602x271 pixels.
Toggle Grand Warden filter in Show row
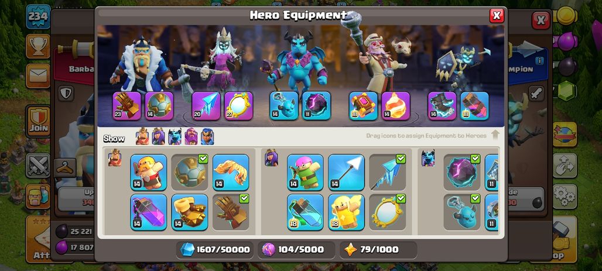(191, 136)
